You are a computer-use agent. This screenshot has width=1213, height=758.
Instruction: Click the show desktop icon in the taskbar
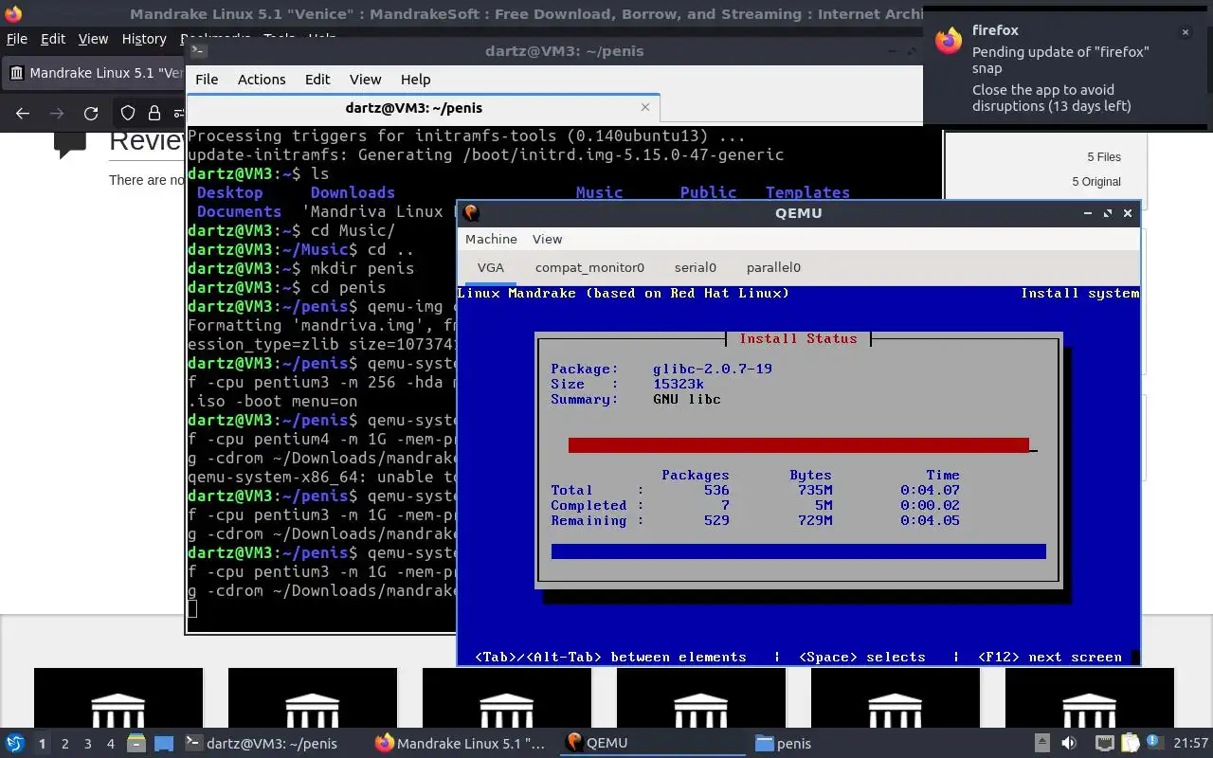(x=164, y=743)
